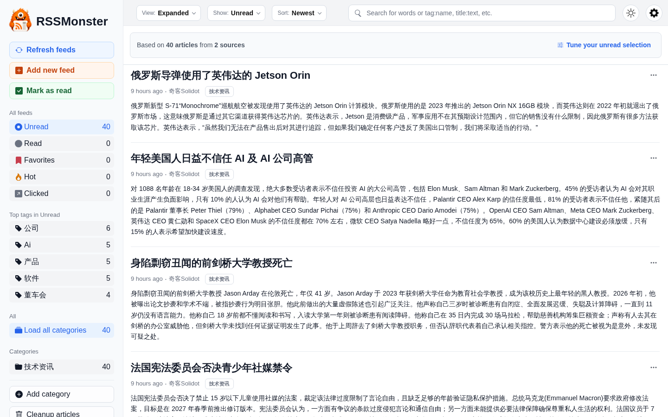
Task: Open the View: Expanded dropdown
Action: click(168, 13)
